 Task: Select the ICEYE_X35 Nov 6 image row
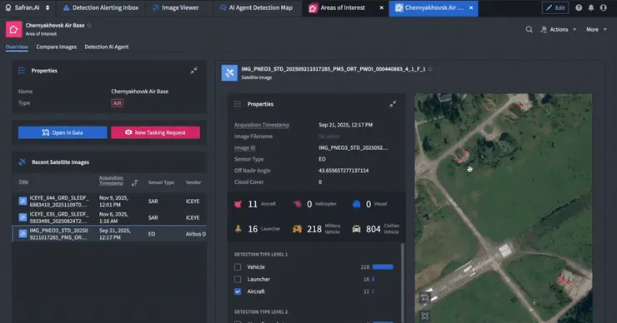(x=109, y=217)
